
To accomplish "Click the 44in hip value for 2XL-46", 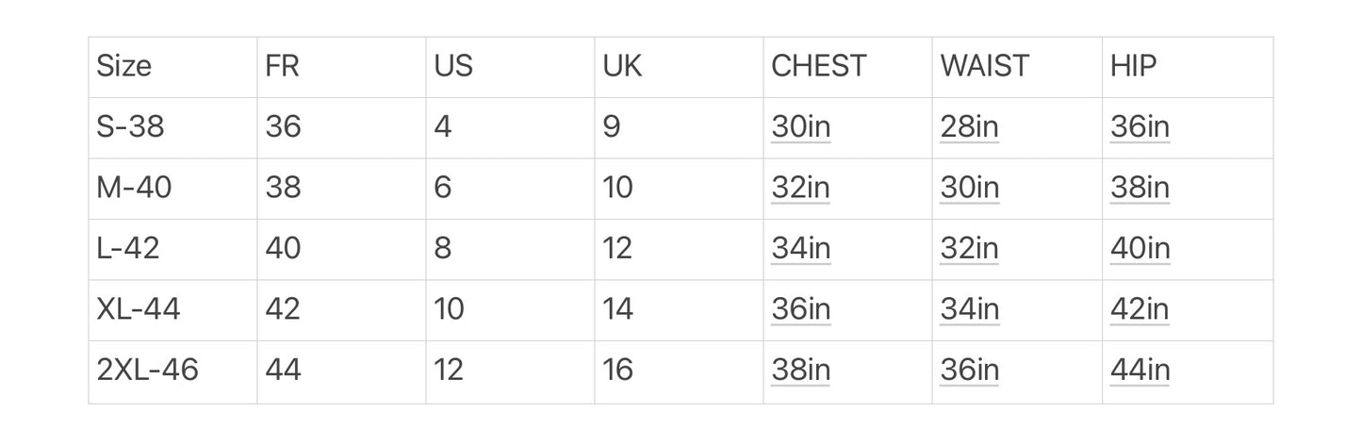I will coord(1140,370).
